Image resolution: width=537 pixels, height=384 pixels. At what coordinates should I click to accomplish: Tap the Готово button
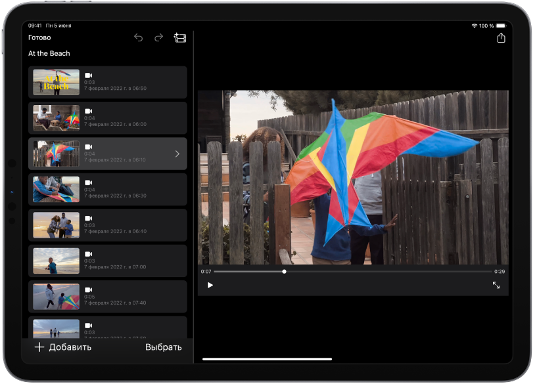(x=39, y=37)
